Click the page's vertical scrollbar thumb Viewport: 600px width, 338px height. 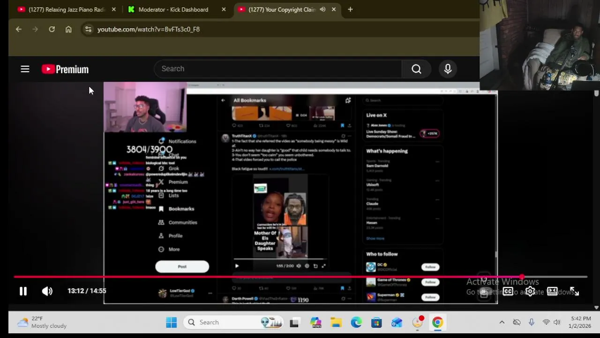click(x=596, y=93)
